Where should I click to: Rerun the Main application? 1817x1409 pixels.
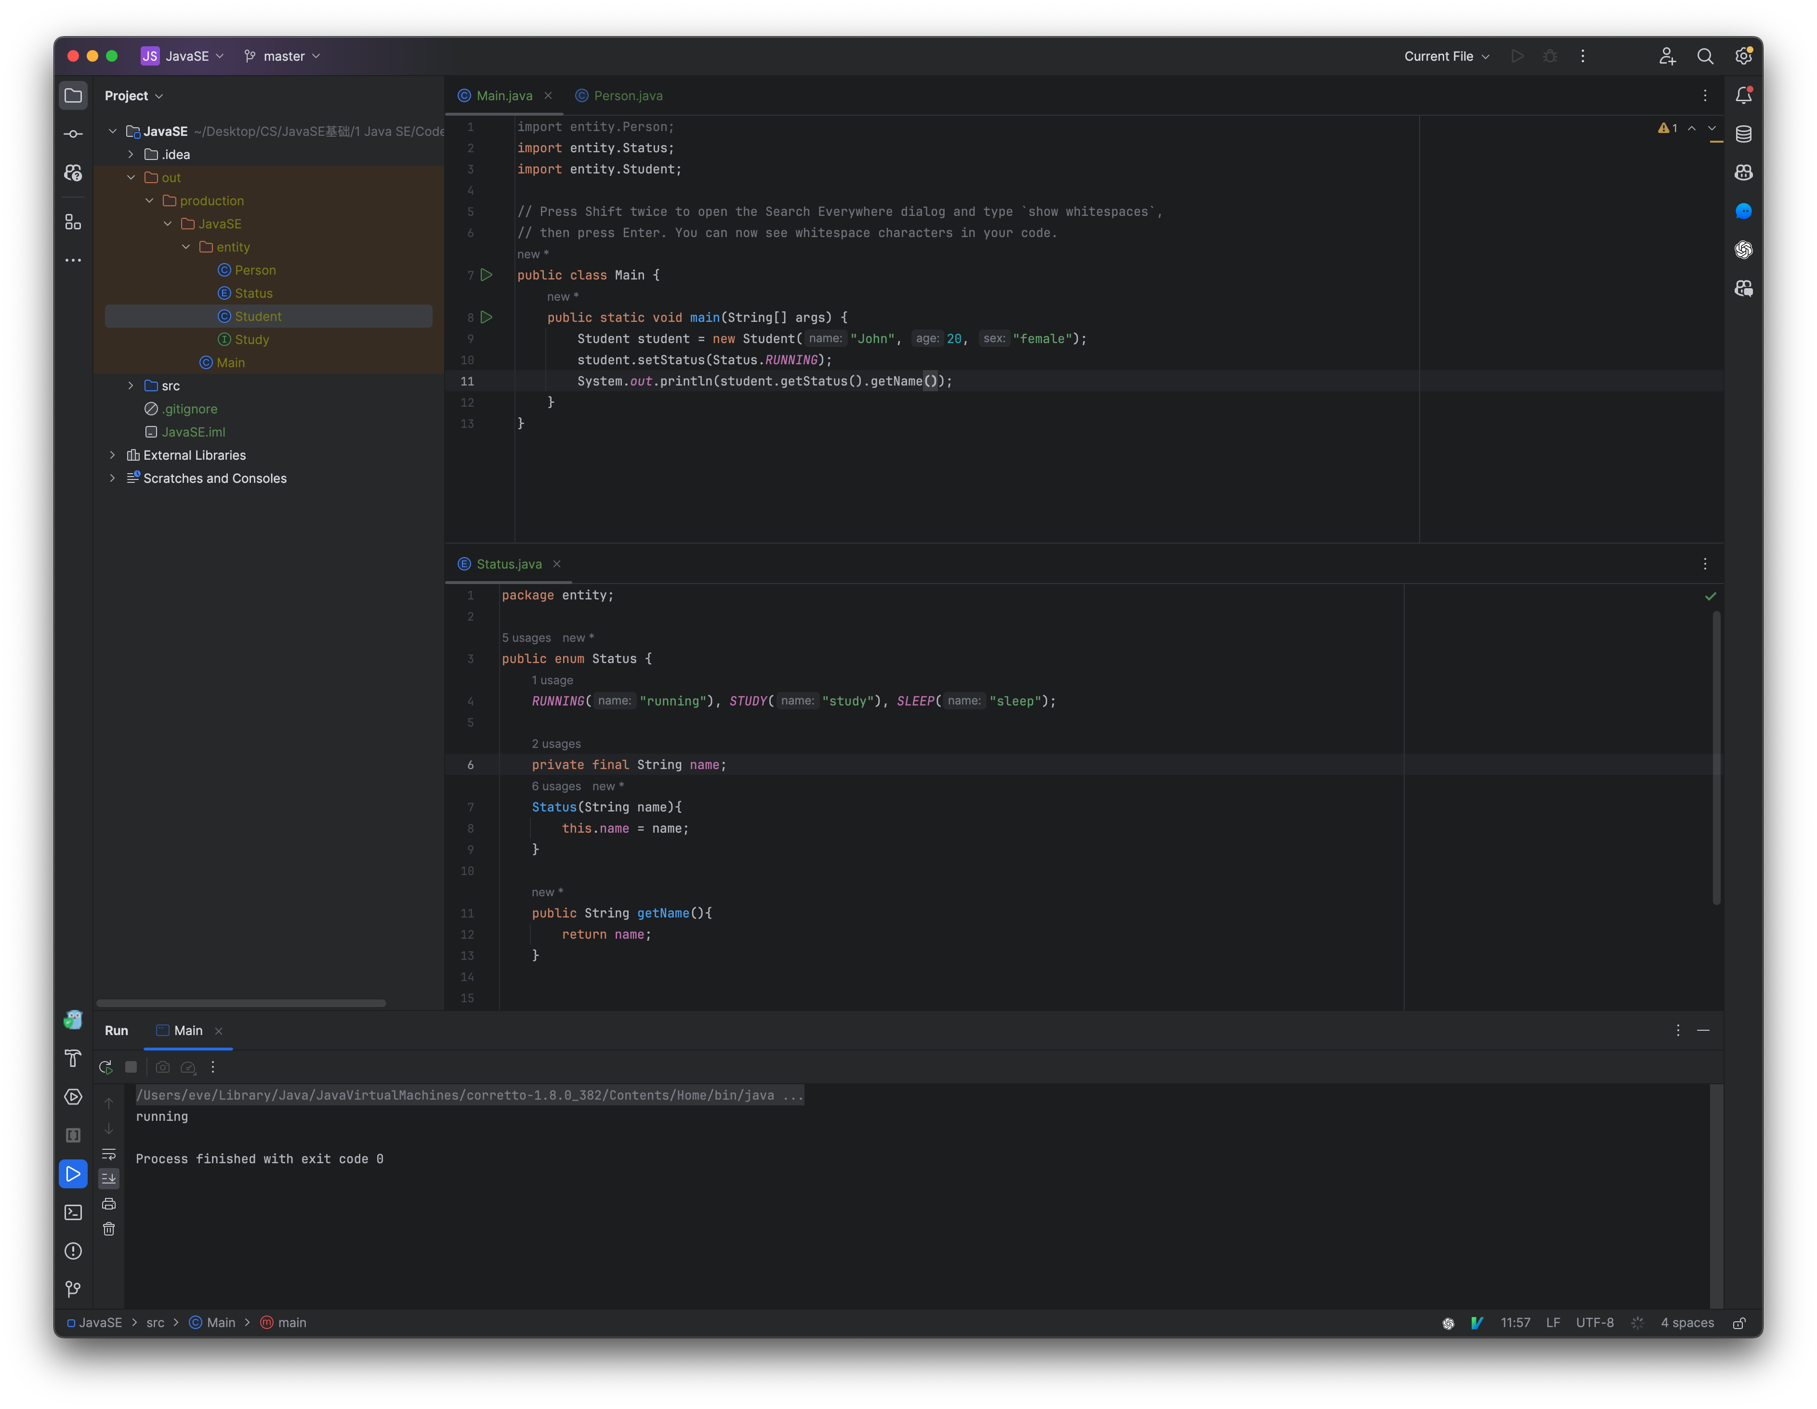tap(105, 1067)
